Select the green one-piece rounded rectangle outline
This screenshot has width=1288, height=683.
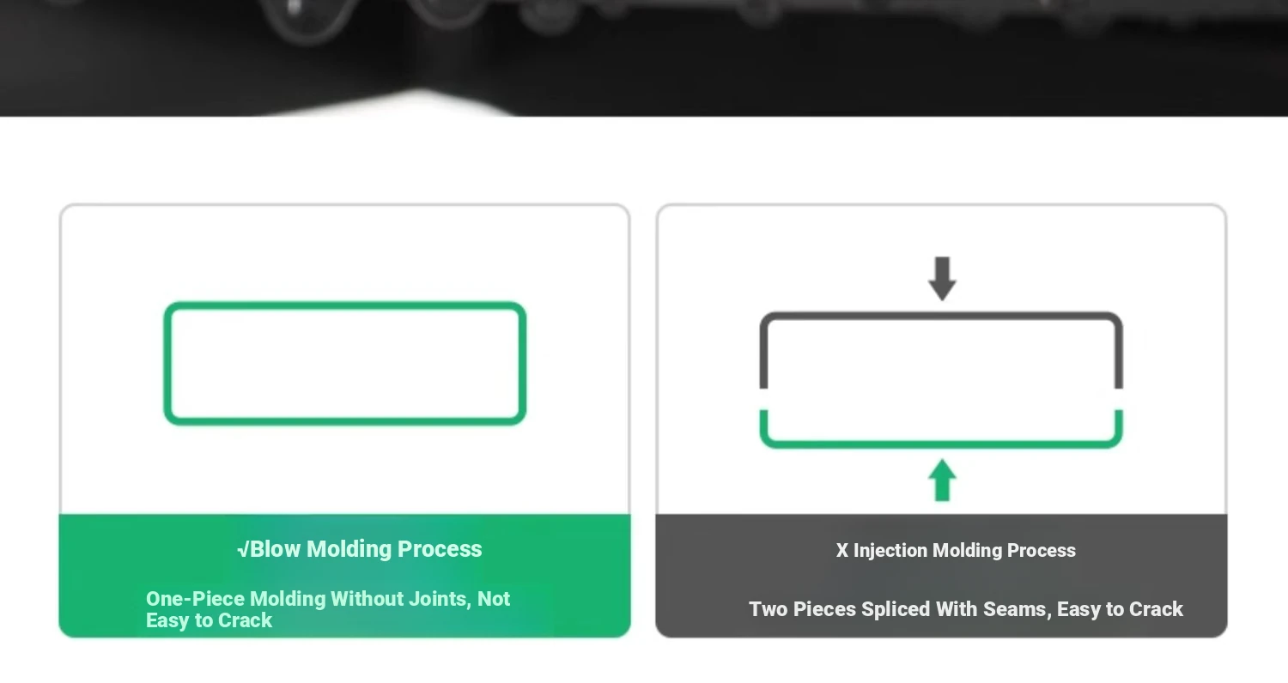[x=344, y=363]
